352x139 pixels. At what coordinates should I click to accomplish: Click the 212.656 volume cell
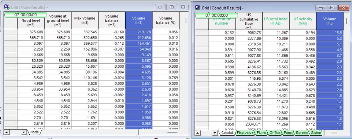(x=139, y=38)
